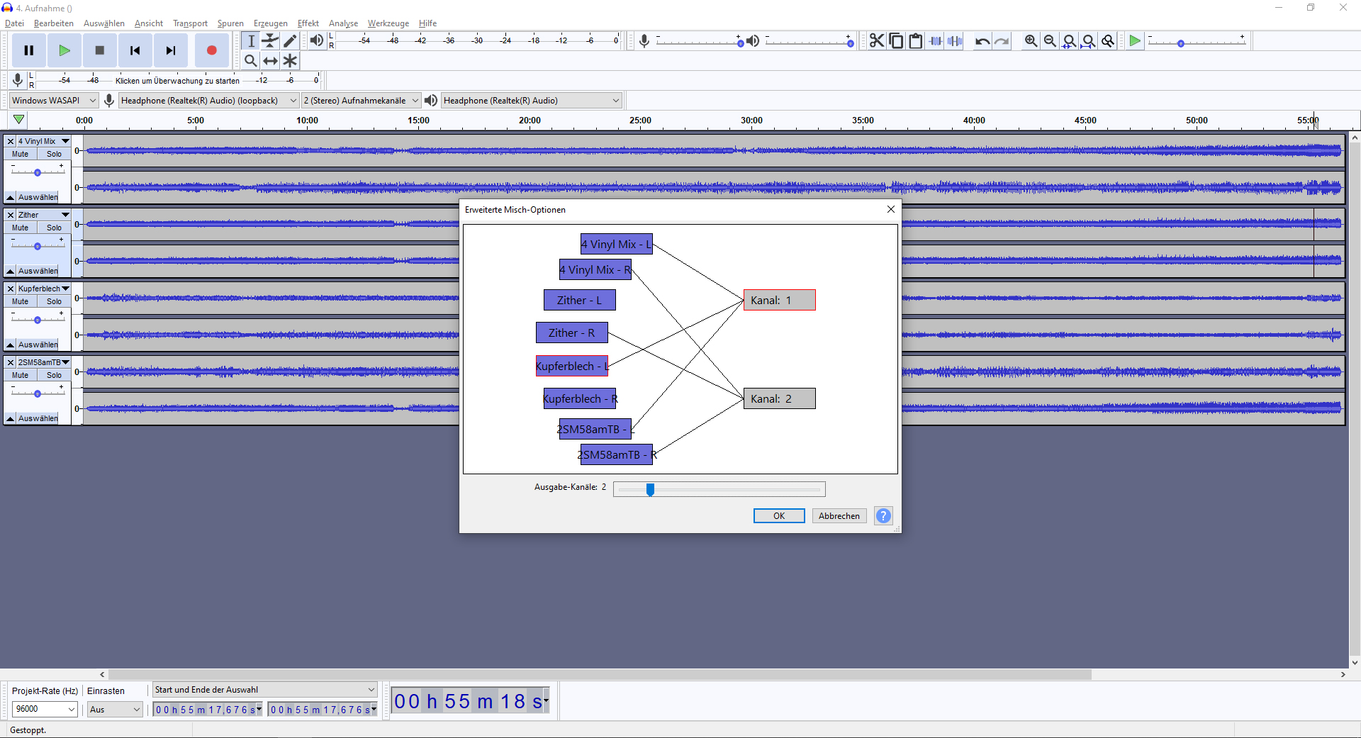Viewport: 1361px width, 738px height.
Task: Click Abbrechen in the dialog
Action: pos(839,516)
